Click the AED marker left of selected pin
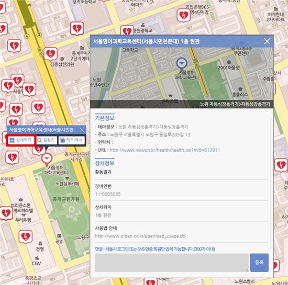This screenshot has height=285, width=288. 13,158
